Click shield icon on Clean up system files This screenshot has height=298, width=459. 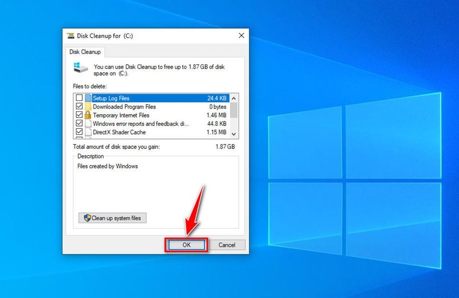pos(87,218)
